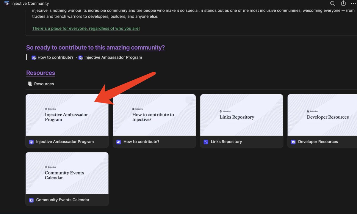Open the Injective Ambassador Program card thumbnail
Viewport: 357px width, 214px height.
(x=67, y=115)
